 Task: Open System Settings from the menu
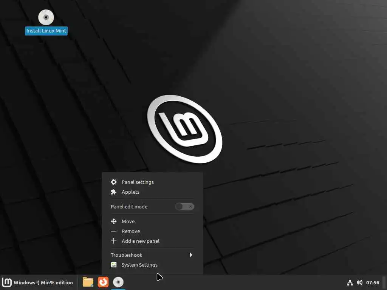pyautogui.click(x=152, y=265)
